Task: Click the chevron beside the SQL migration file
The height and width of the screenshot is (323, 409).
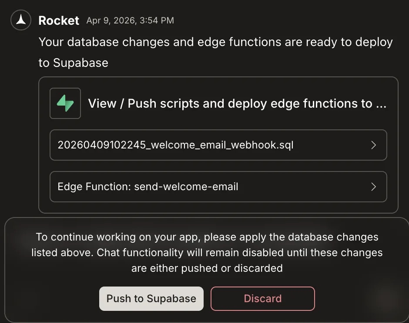Action: coord(373,145)
